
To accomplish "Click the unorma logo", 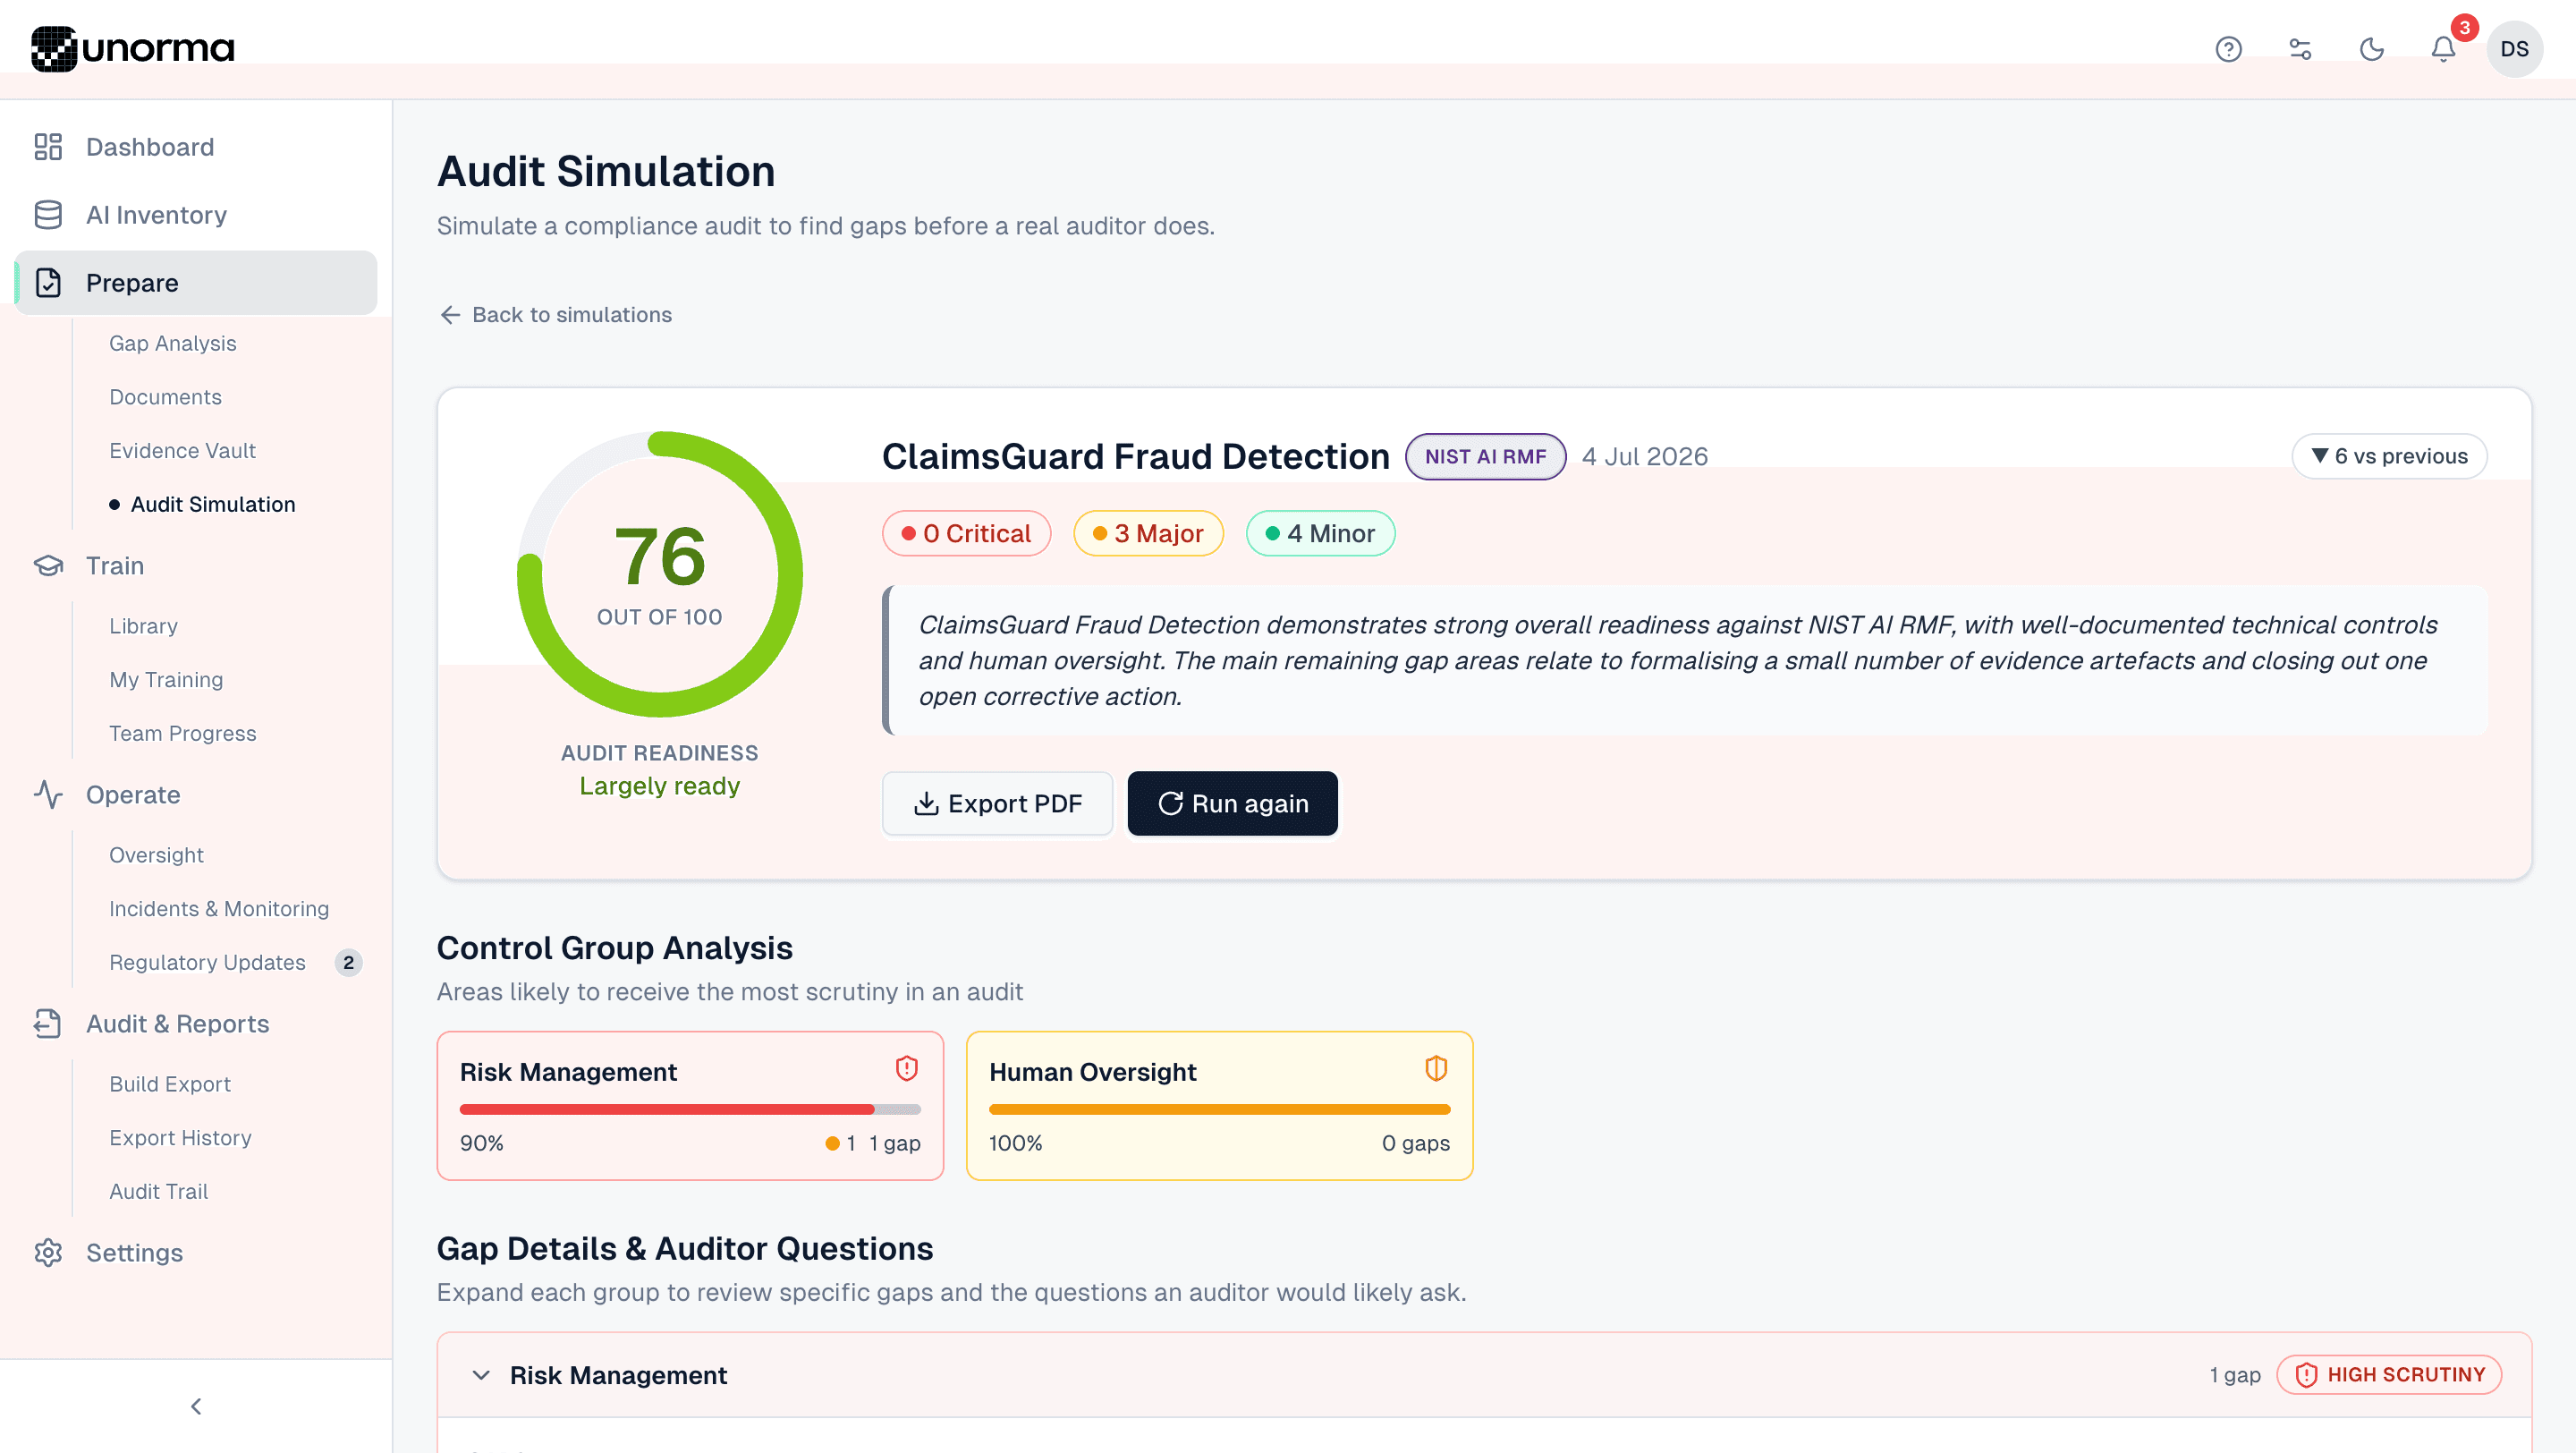I will coord(133,49).
